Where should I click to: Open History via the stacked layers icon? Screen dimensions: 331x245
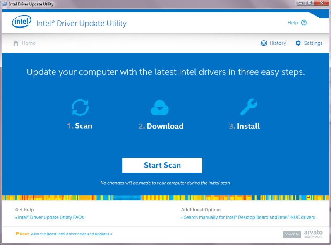pyautogui.click(x=264, y=43)
